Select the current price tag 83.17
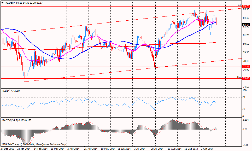The image size is (252, 151). point(246,25)
